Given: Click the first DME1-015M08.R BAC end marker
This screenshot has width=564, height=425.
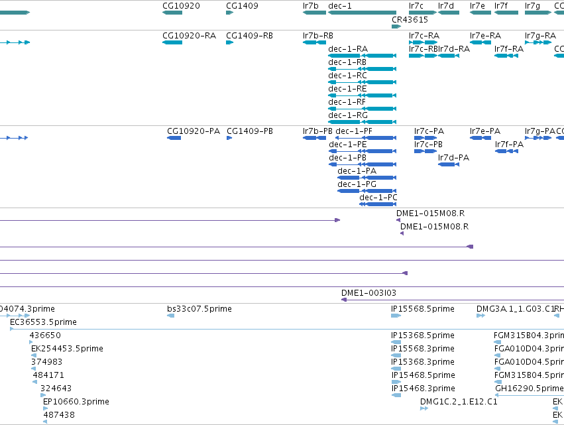Looking at the screenshot, I should [398, 220].
